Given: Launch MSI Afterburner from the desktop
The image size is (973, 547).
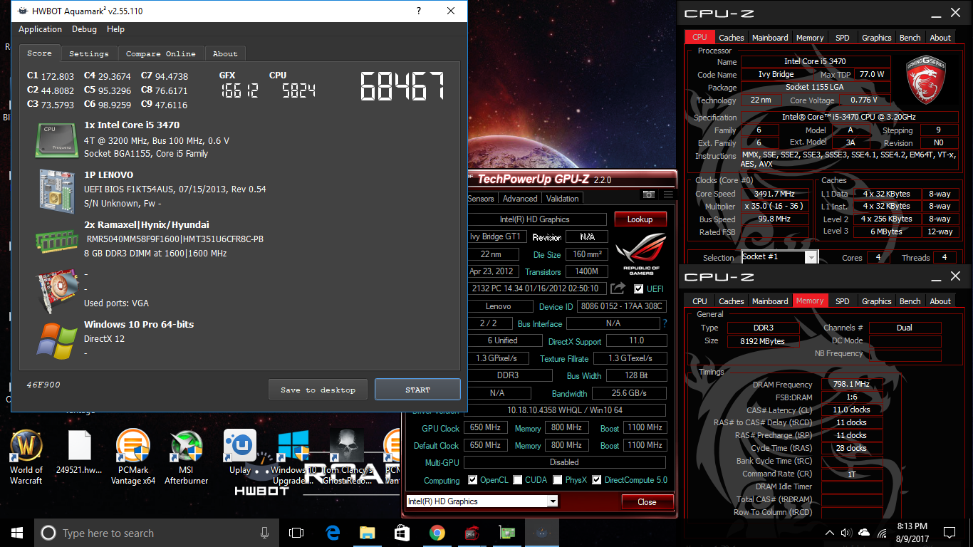Looking at the screenshot, I should pos(186,457).
